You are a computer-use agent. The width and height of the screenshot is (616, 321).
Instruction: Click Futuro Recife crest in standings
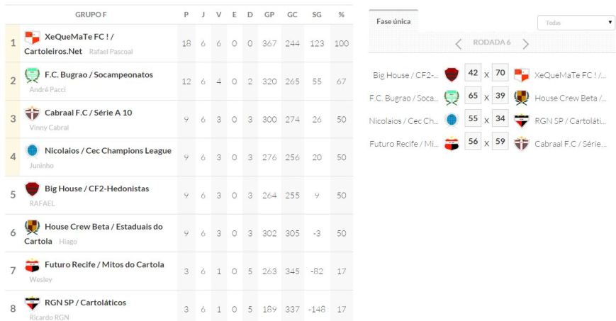(32, 265)
